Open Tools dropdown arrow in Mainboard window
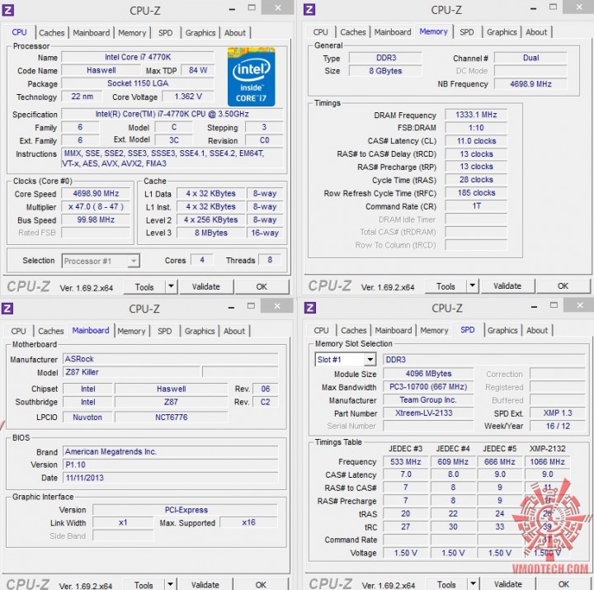Image resolution: width=594 pixels, height=590 pixels. pos(171,584)
